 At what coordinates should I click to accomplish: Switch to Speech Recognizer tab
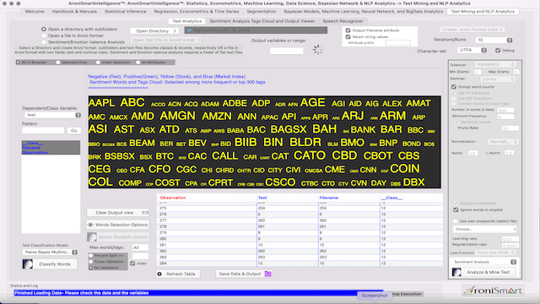[x=343, y=21]
